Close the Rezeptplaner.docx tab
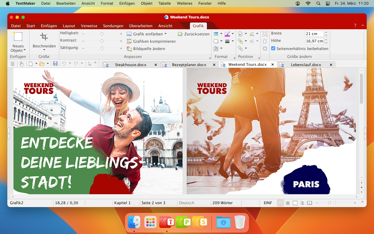The height and width of the screenshot is (234, 374). [x=214, y=65]
